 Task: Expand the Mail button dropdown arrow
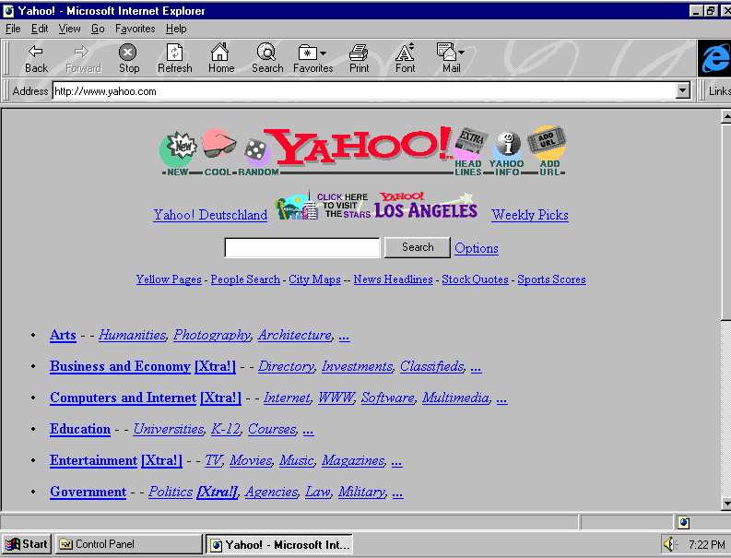pyautogui.click(x=461, y=53)
